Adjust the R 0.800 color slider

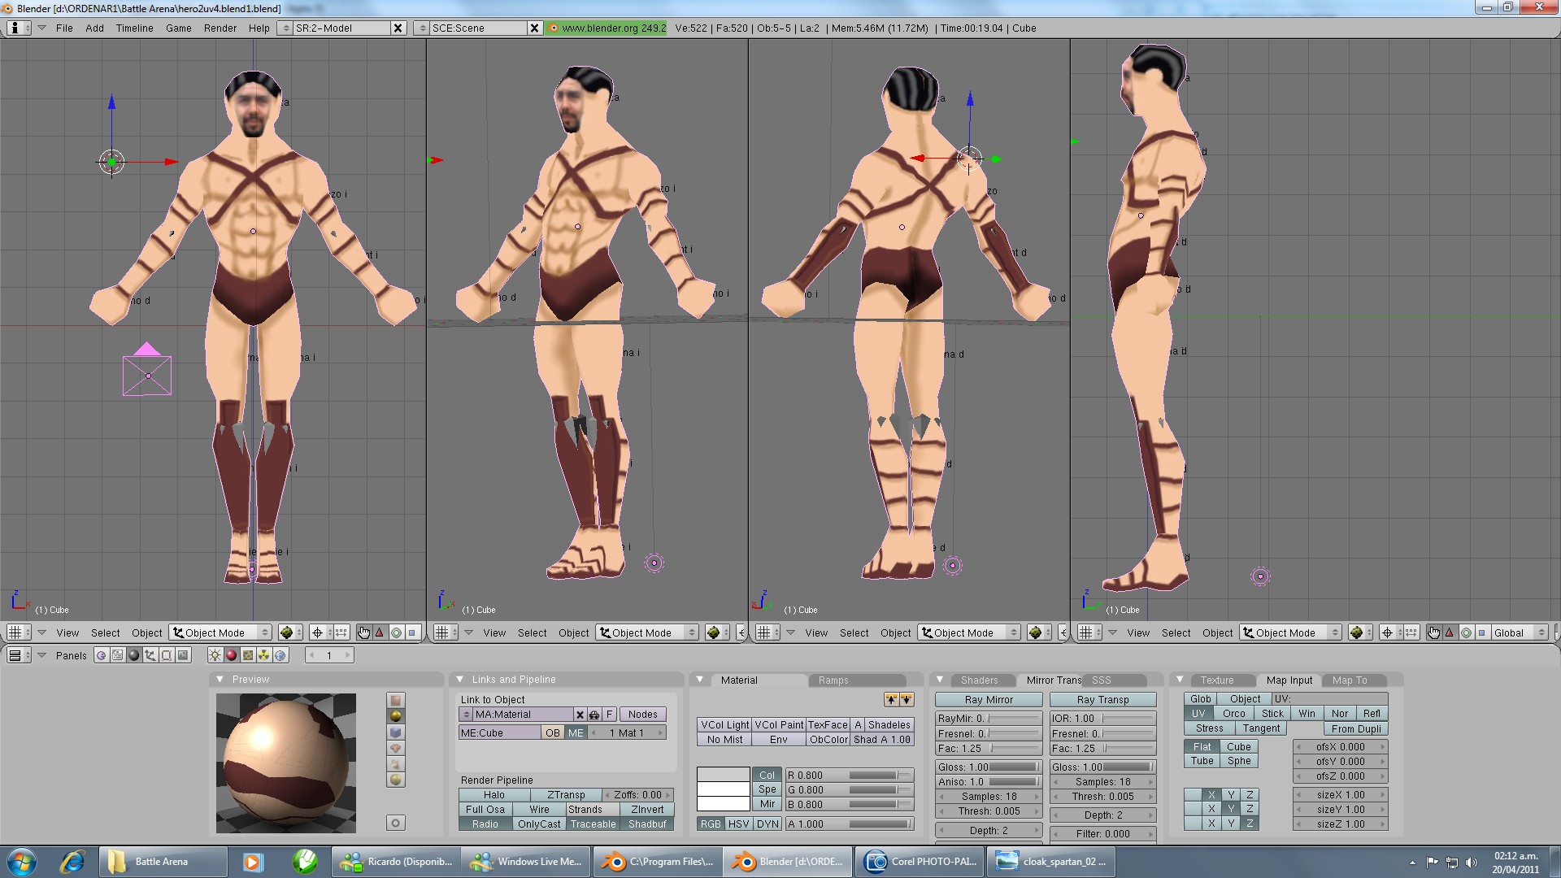849,776
